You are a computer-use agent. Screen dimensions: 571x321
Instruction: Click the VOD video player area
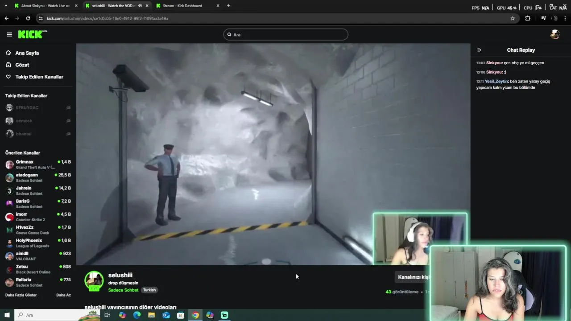[x=273, y=154]
